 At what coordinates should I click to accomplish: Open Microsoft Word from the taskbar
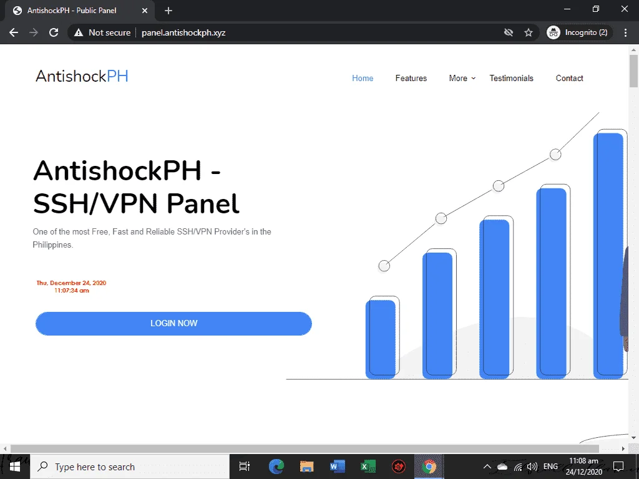[337, 467]
